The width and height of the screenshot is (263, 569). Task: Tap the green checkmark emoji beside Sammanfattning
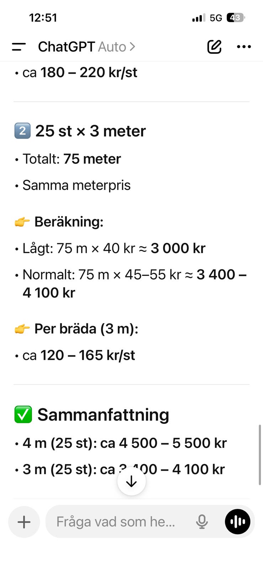pyautogui.click(x=23, y=415)
